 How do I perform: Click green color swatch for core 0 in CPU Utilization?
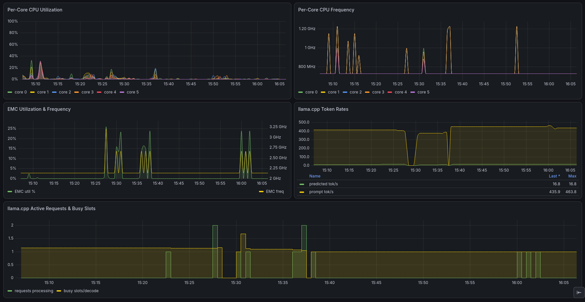10,92
